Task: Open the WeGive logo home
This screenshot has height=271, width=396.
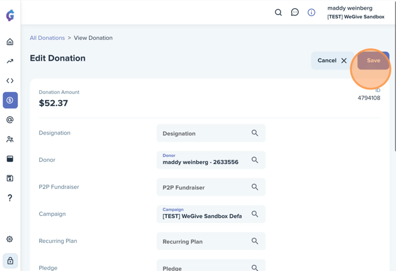Action: (x=10, y=16)
